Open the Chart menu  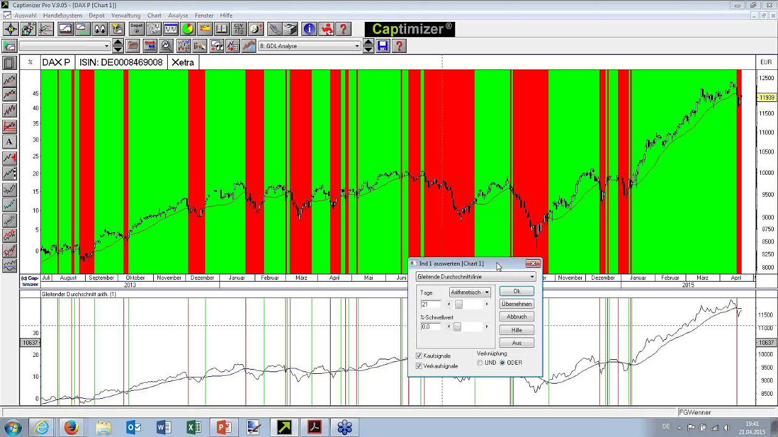[154, 15]
